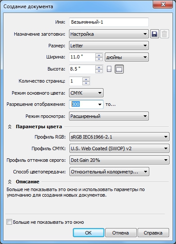Click the trash can delete preset icon
The image size is (176, 244).
[164, 34]
